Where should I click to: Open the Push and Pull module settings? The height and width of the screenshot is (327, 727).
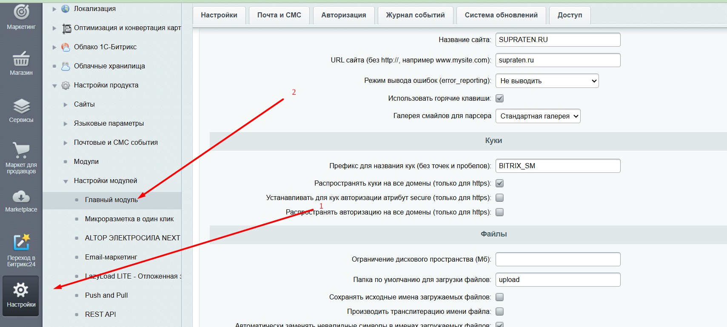pyautogui.click(x=106, y=296)
